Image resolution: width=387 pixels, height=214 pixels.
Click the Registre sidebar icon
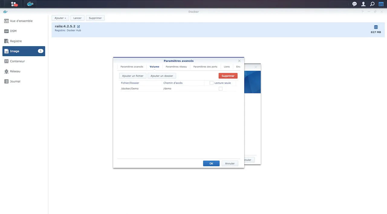pos(6,41)
